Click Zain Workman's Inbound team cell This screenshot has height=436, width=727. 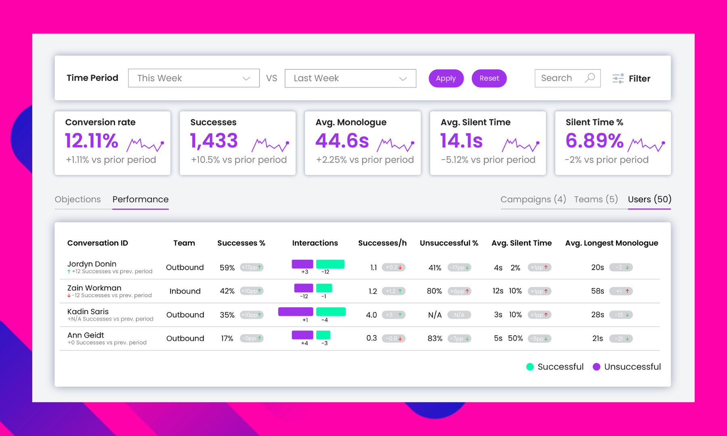pos(185,291)
